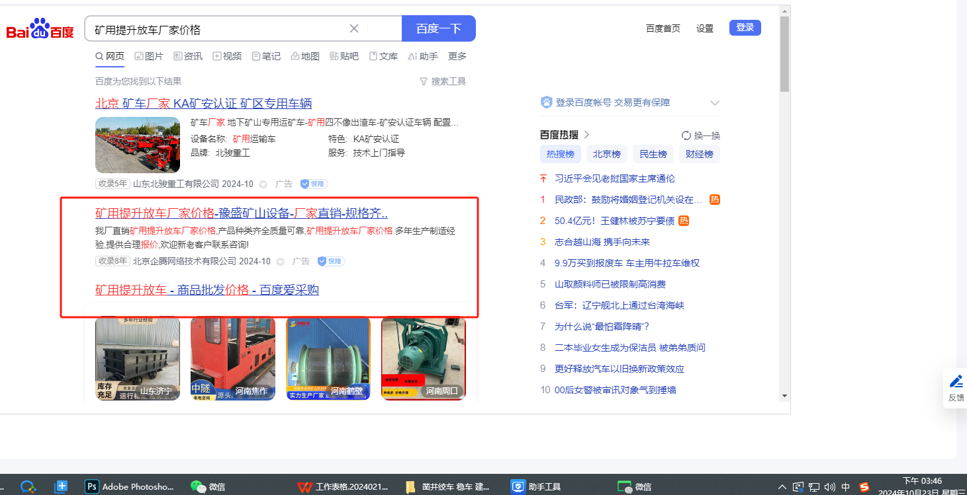Switch to the 资讯 tab

coord(188,56)
